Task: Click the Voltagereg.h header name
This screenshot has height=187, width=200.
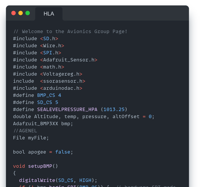Action: [x=61, y=74]
